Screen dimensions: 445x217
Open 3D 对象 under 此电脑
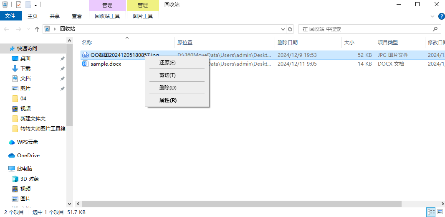coord(30,179)
